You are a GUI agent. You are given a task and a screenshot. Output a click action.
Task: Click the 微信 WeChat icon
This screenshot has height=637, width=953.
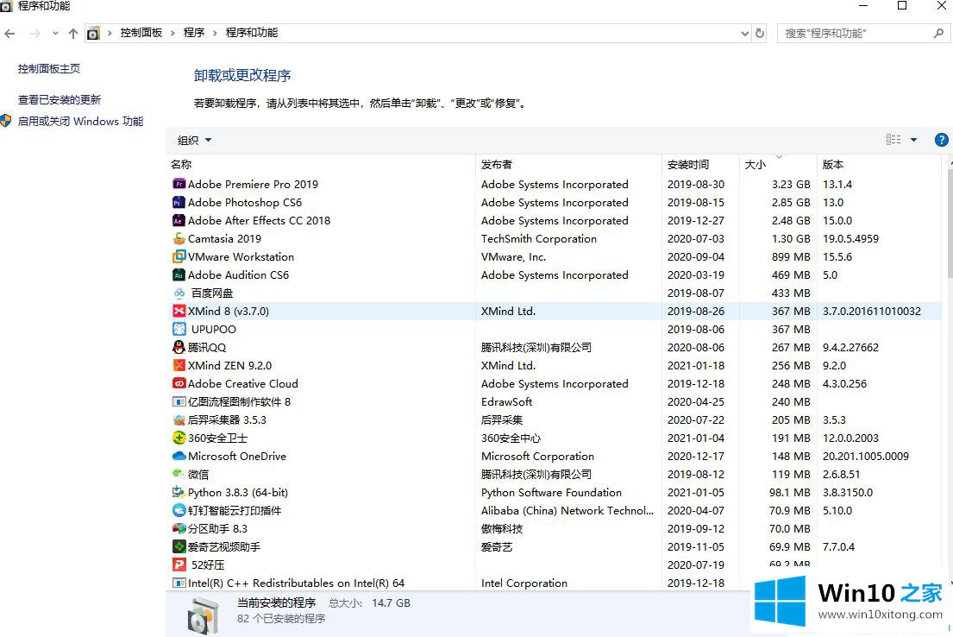pos(179,474)
